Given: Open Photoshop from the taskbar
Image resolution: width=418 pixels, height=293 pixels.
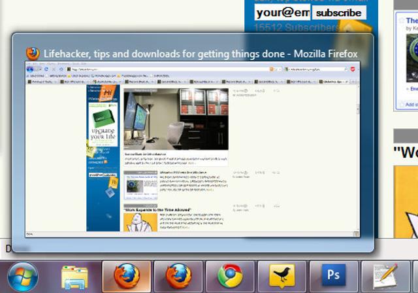Looking at the screenshot, I should (334, 277).
